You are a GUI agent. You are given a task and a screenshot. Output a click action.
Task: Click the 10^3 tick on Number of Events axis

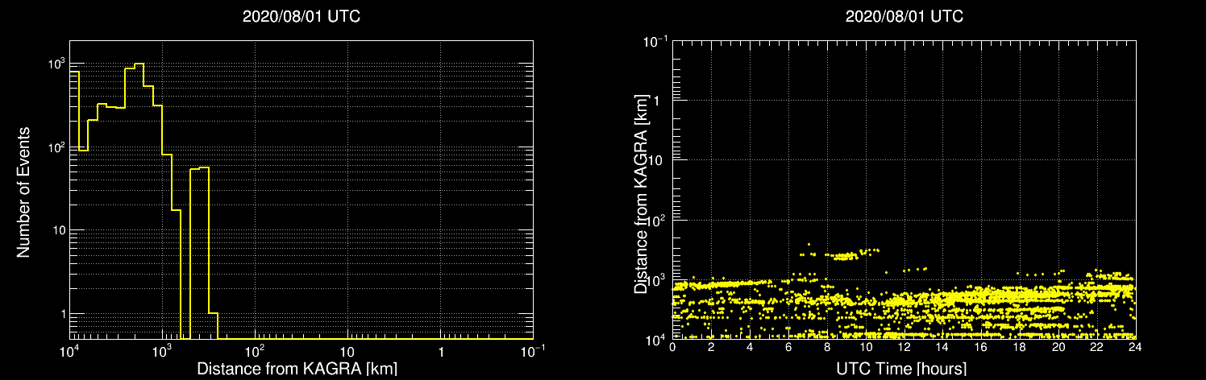pos(56,64)
